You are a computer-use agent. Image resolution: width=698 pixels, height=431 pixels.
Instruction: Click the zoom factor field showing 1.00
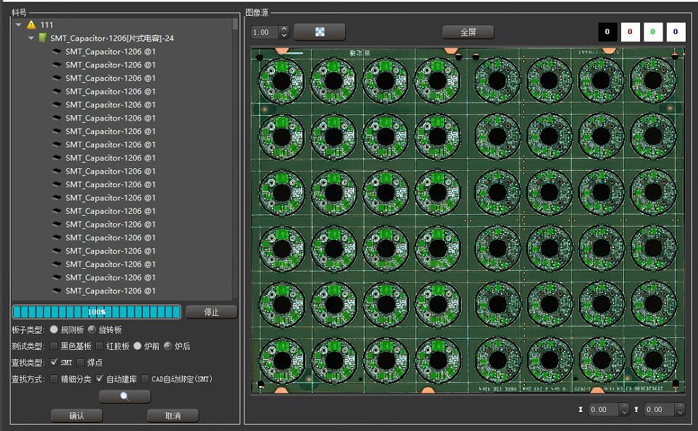click(x=266, y=32)
